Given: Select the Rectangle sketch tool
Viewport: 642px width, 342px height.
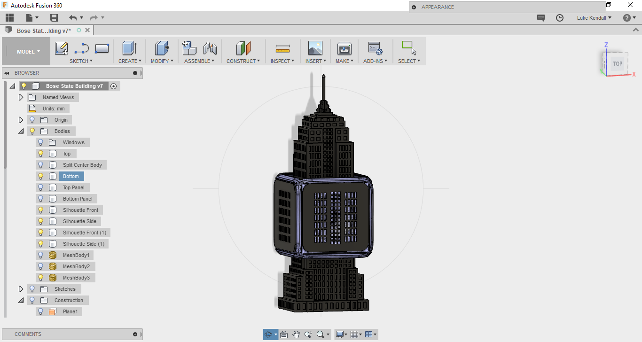Looking at the screenshot, I should coord(102,48).
